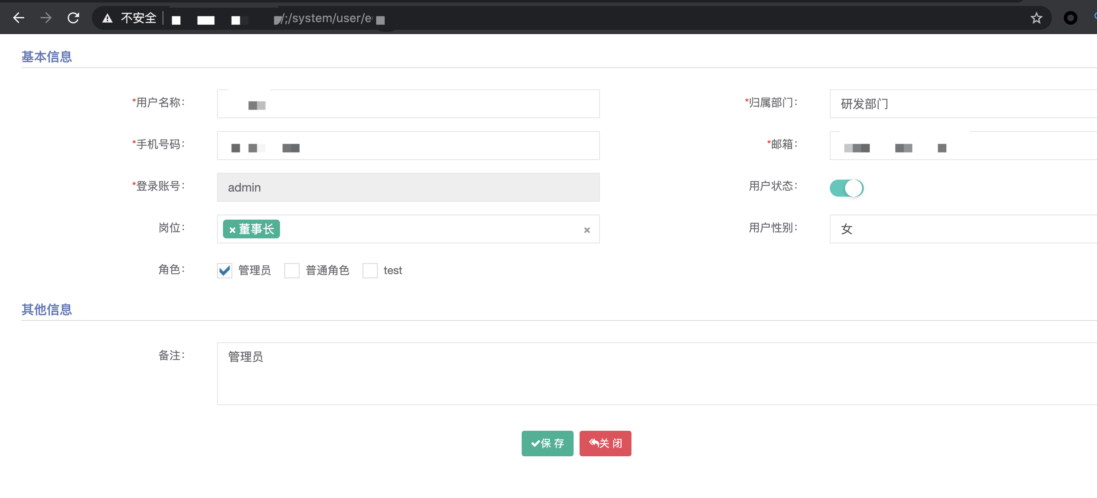Image resolution: width=1097 pixels, height=498 pixels.
Task: Click the circular profile icon in toolbar
Action: (1070, 18)
